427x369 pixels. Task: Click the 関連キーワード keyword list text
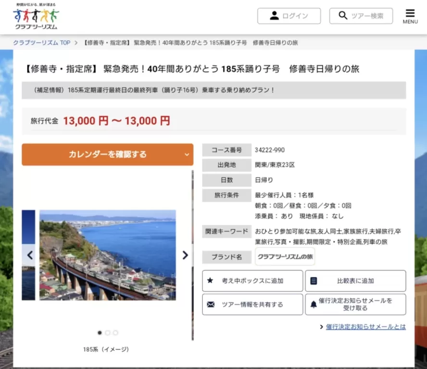click(328, 236)
